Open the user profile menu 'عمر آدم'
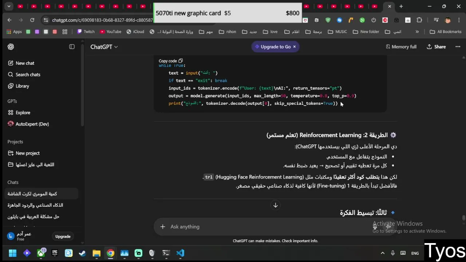 pyautogui.click(x=24, y=236)
